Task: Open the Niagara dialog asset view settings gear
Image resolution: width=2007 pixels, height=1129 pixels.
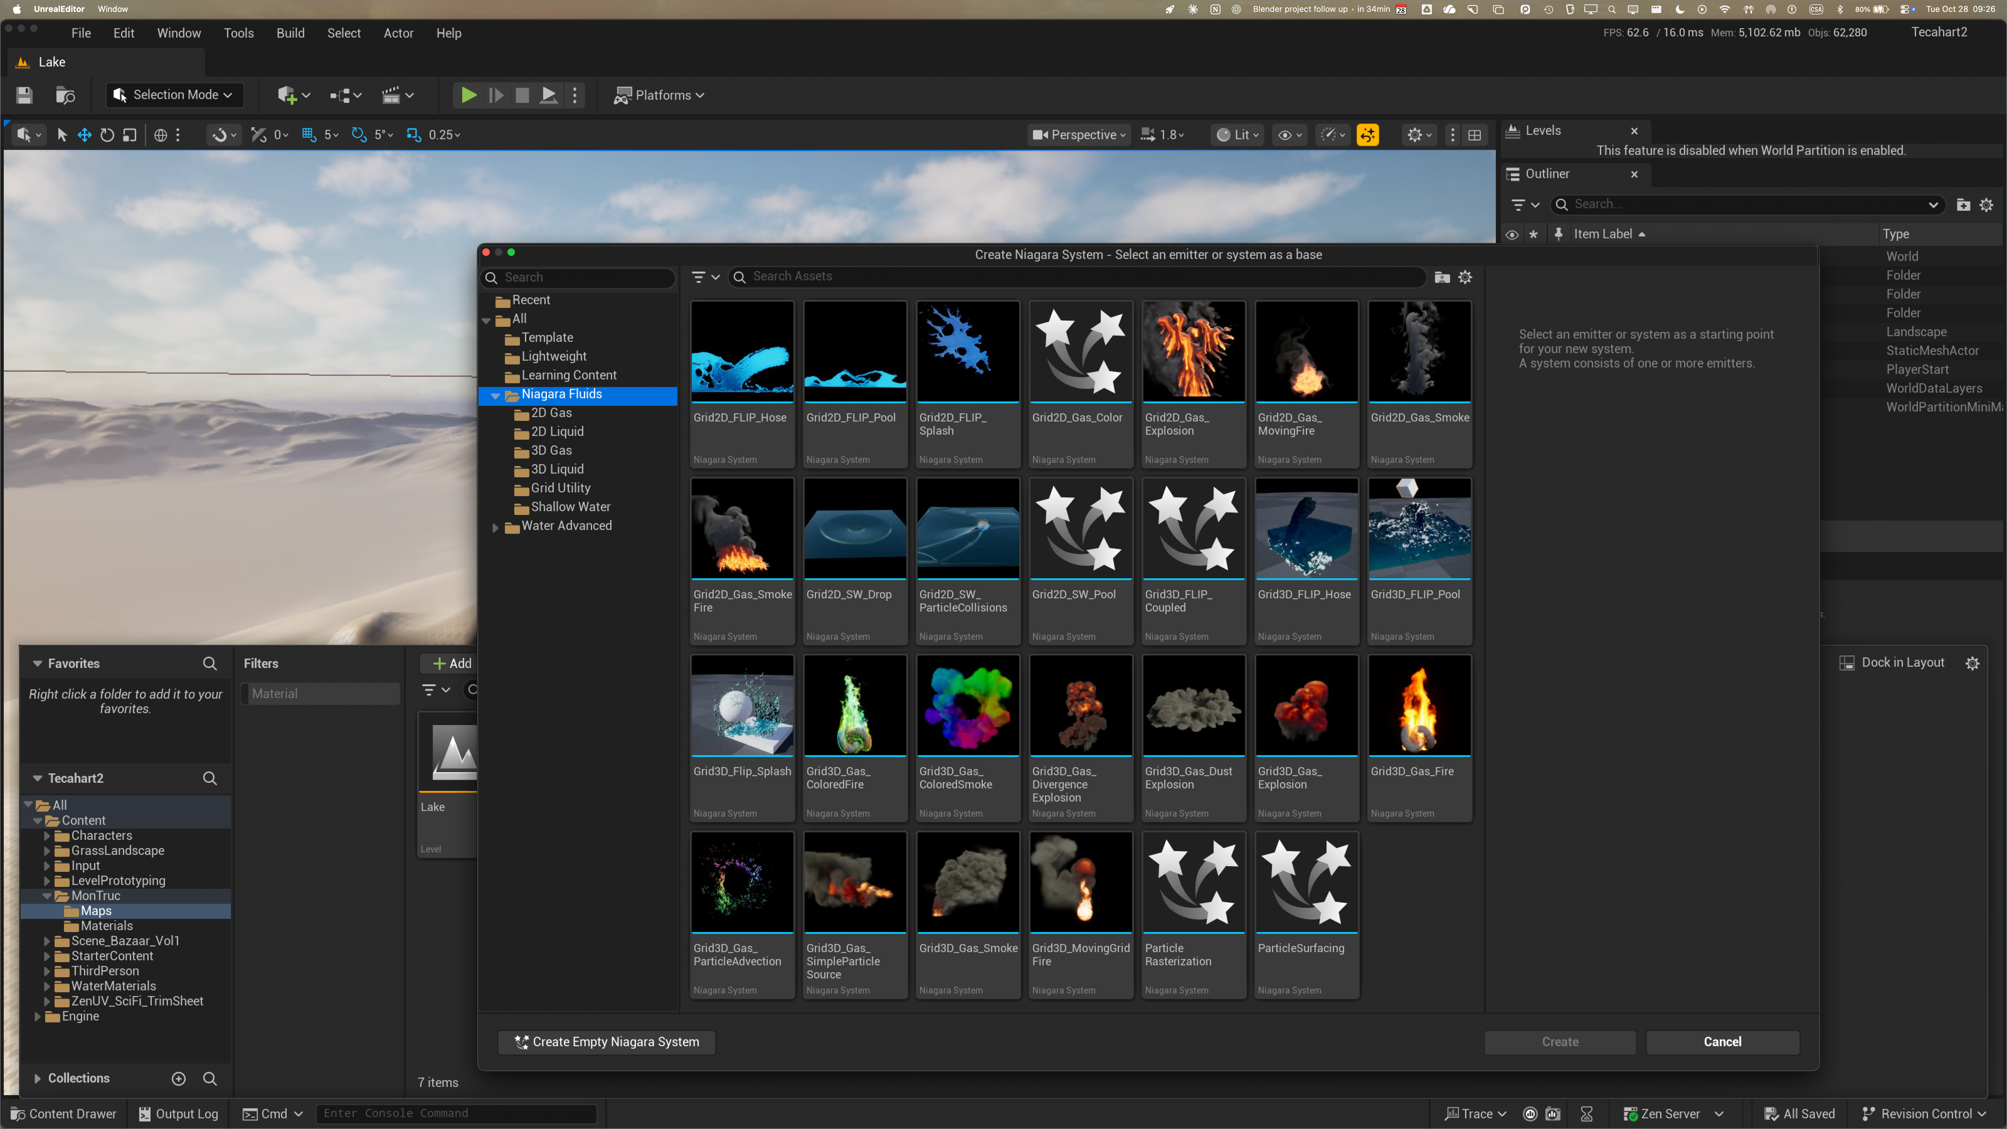Action: pyautogui.click(x=1465, y=277)
